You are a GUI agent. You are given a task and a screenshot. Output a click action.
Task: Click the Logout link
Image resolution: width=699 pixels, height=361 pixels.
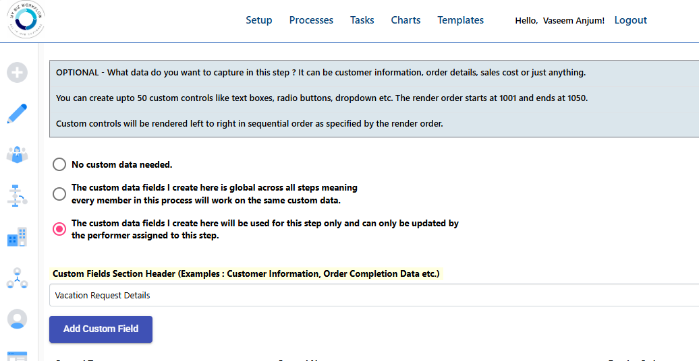point(630,20)
